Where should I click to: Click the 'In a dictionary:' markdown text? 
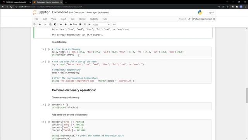coord(59,42)
